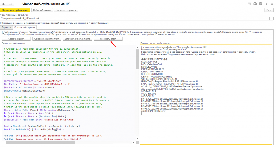Click the Скрипт для веб-сервера label
276x147 pixels.
[13, 43]
